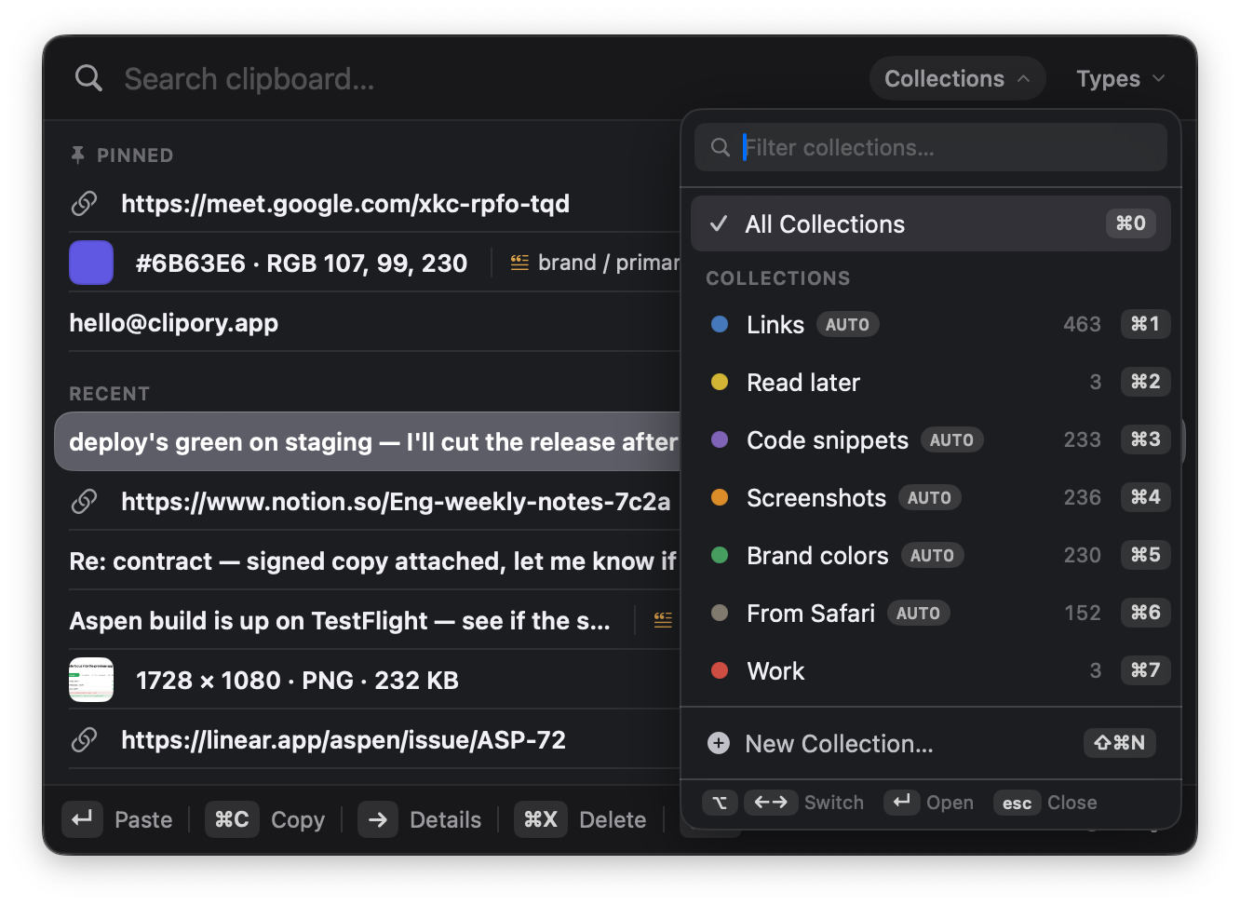The height and width of the screenshot is (905, 1240).
Task: Choose the Links collection
Action: click(x=930, y=324)
